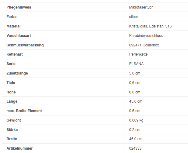Select the Artikelnummer value 024333
This screenshot has height=153, width=188.
pyautogui.click(x=135, y=148)
